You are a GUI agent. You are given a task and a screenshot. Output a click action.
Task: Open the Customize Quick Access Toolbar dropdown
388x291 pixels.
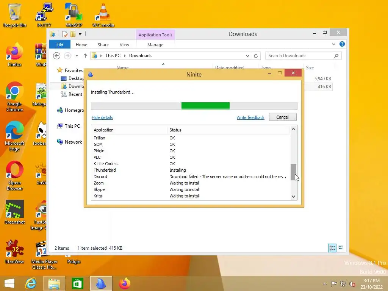tap(80, 34)
